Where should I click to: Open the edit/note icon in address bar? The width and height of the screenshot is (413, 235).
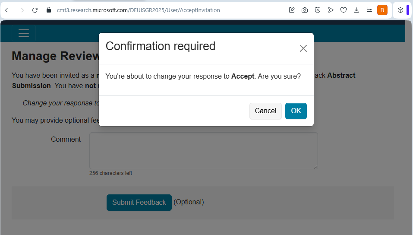pos(292,10)
